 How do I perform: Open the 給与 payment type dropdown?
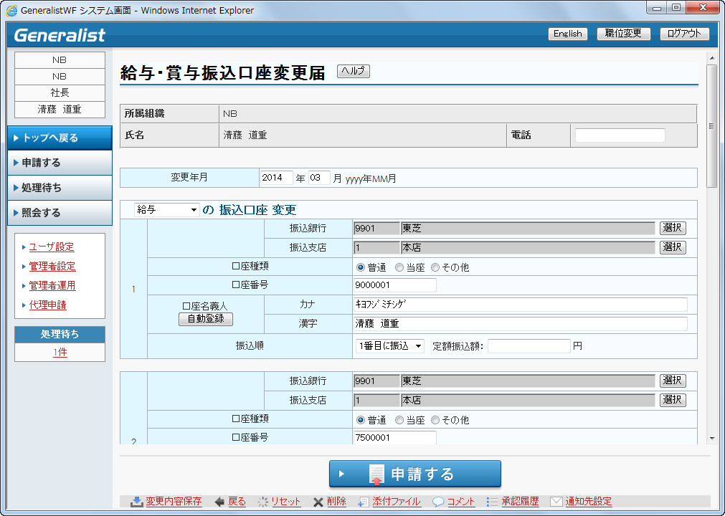point(167,210)
